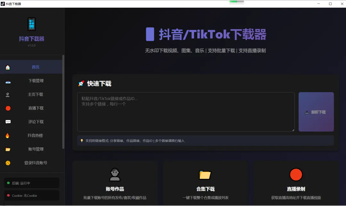Click 一键下载整个合集或播放列表 description text

pyautogui.click(x=205, y=198)
